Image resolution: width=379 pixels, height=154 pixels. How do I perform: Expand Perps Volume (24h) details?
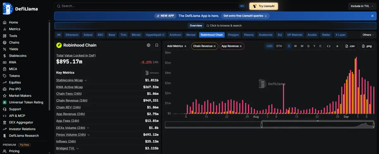tap(89, 135)
